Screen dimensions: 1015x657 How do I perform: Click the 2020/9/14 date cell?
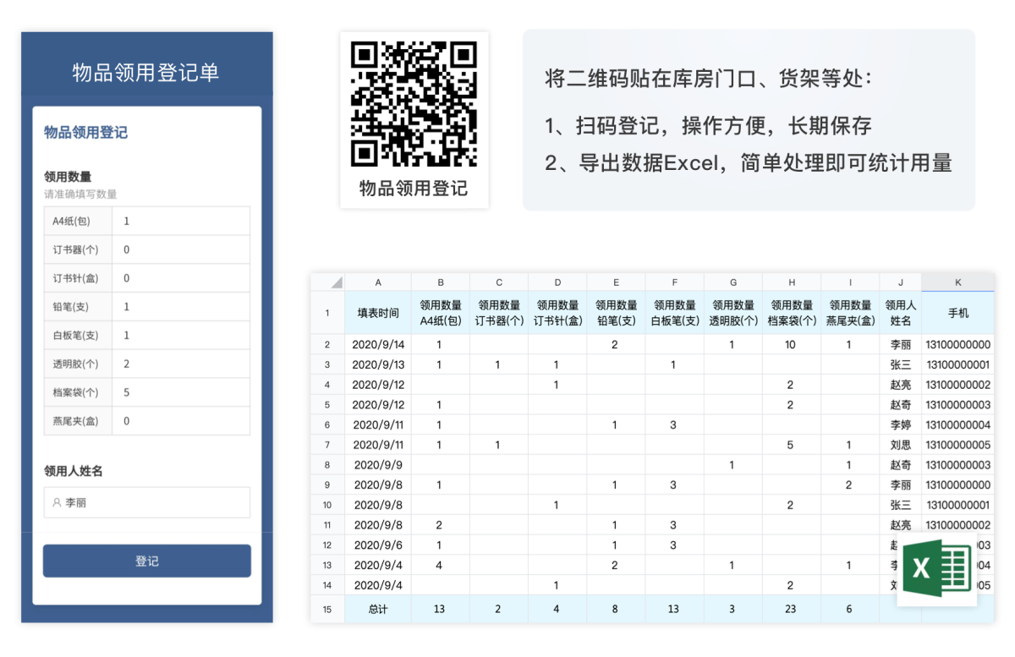[378, 345]
